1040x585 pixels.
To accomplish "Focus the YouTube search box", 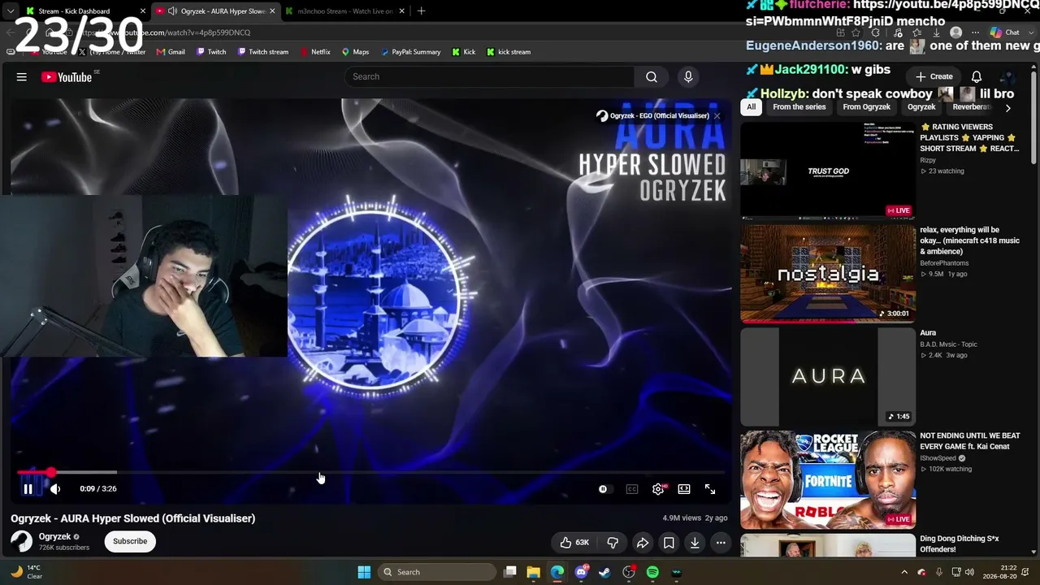I will click(x=489, y=76).
